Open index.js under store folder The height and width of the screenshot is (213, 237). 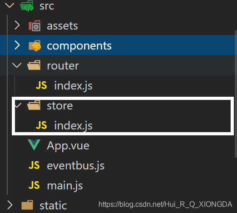[73, 126]
